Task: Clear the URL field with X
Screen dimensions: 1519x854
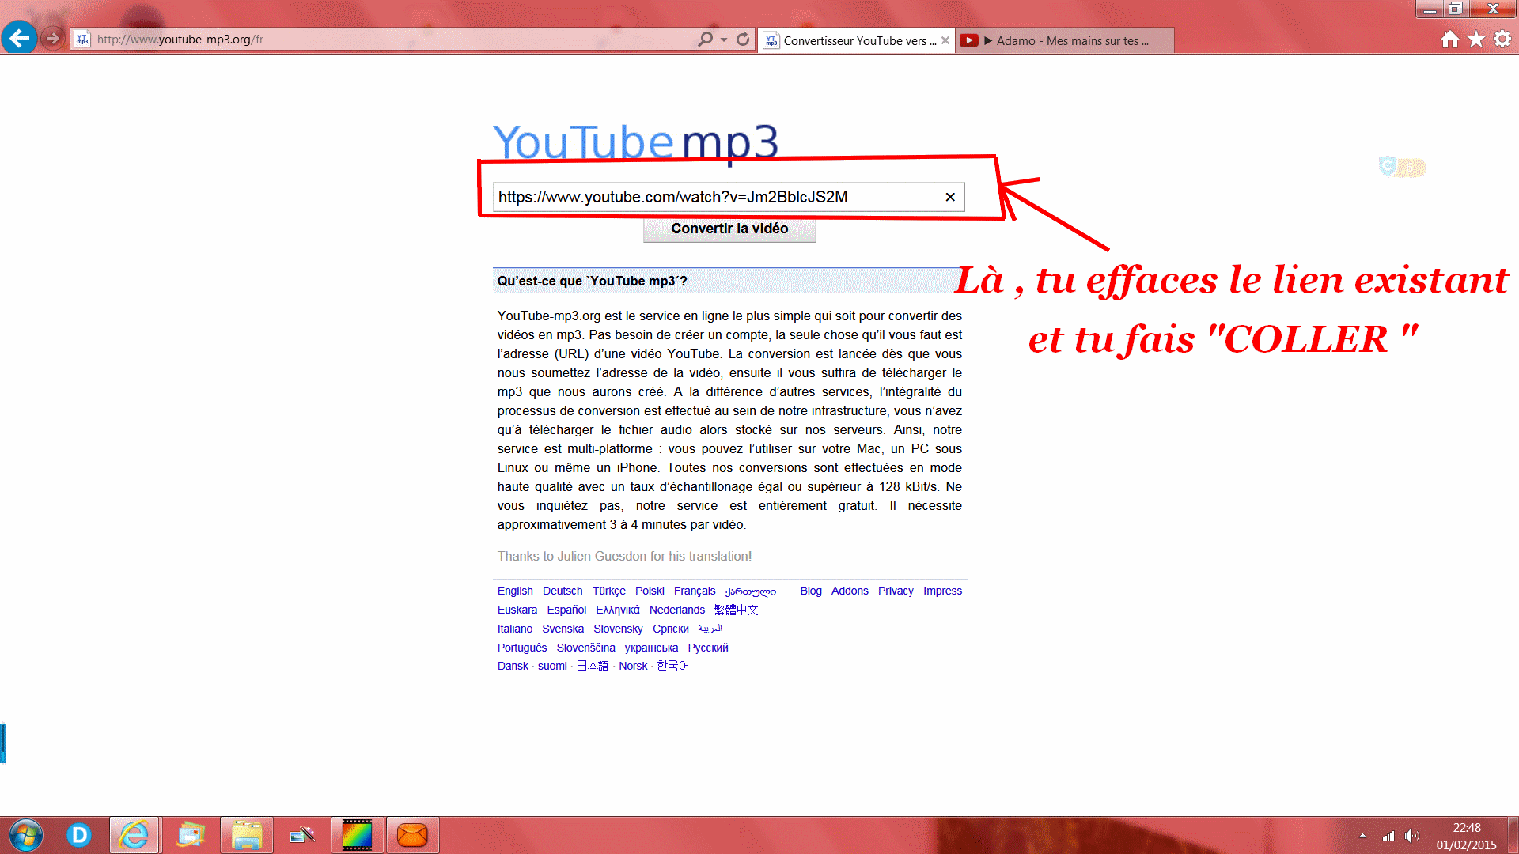Action: pos(950,197)
